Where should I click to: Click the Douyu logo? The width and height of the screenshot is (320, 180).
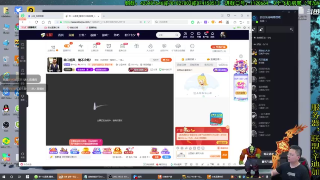pos(47,35)
